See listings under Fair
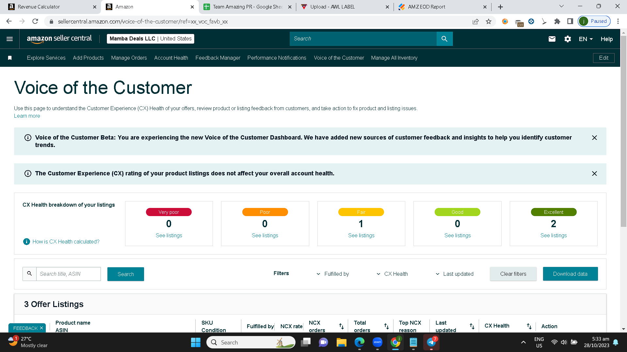 pyautogui.click(x=361, y=235)
